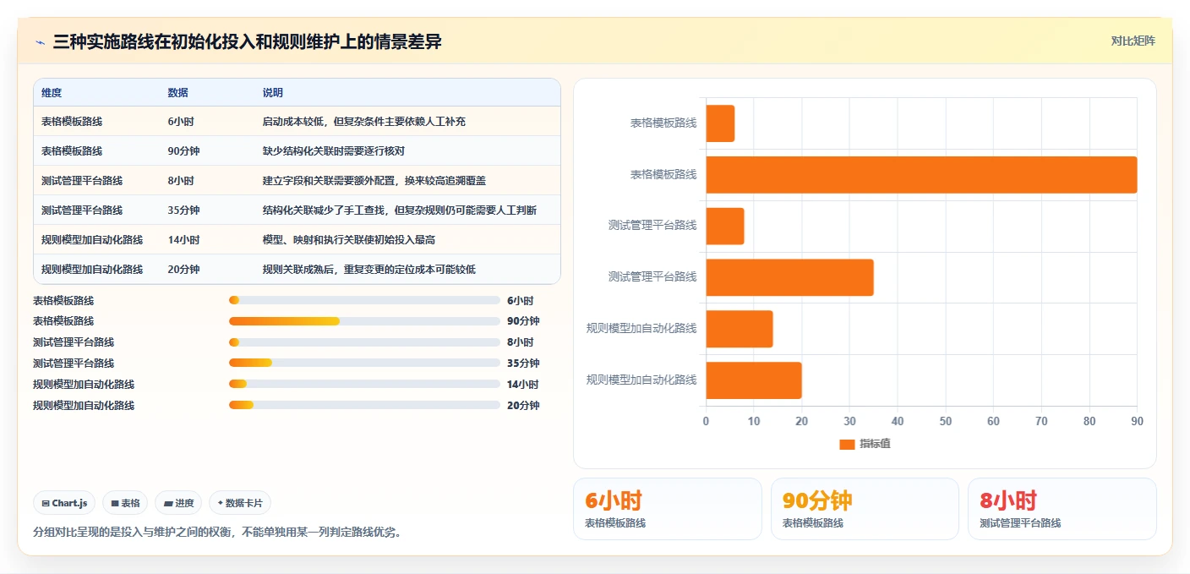
Task: Click table cell 20分钟
Action: click(184, 270)
